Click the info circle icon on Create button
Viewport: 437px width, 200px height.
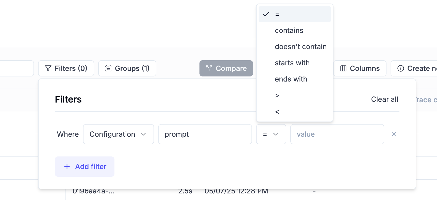tap(400, 68)
